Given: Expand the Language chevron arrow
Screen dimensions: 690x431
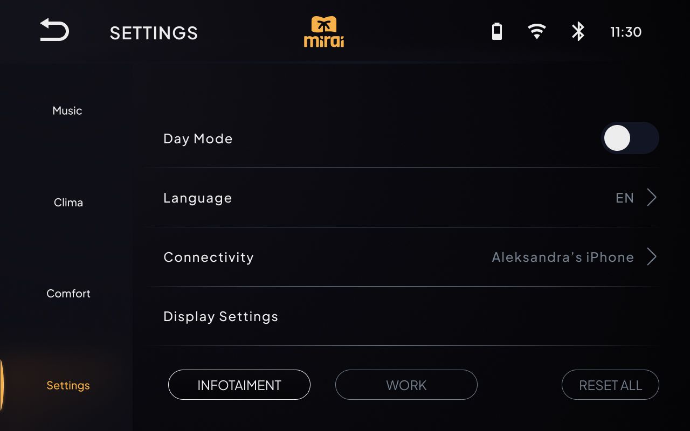Looking at the screenshot, I should pyautogui.click(x=652, y=198).
